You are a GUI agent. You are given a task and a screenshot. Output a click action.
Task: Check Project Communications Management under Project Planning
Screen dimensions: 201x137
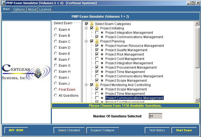click(97, 76)
